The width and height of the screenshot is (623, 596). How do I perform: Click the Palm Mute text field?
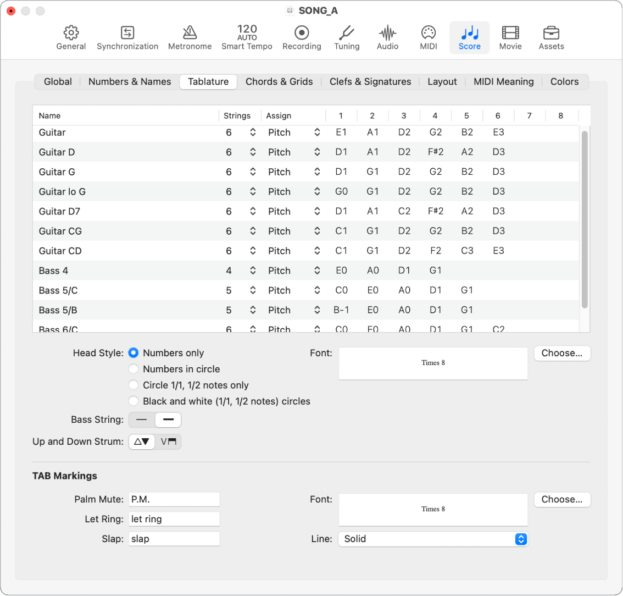coord(174,499)
